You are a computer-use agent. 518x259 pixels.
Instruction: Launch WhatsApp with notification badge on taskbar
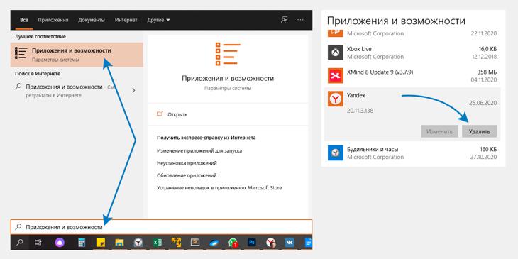pyautogui.click(x=233, y=243)
